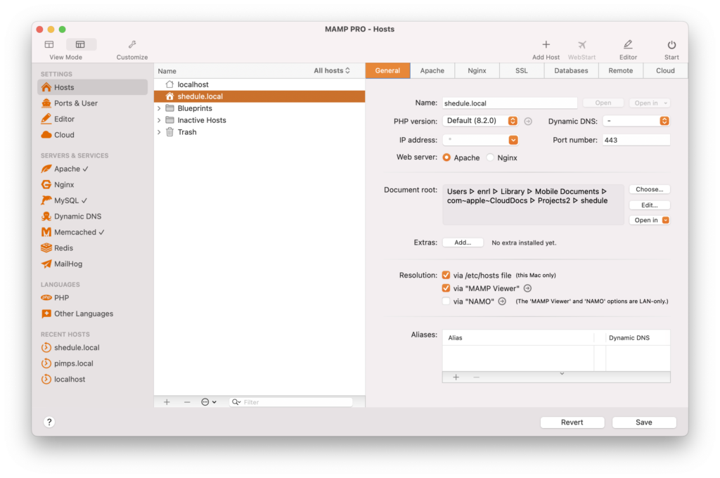Screen dimensions: 720x478
Task: Switch to the Remote tab
Action: tap(621, 71)
